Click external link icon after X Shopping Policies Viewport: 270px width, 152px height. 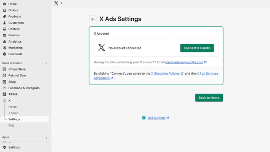pos(182,73)
